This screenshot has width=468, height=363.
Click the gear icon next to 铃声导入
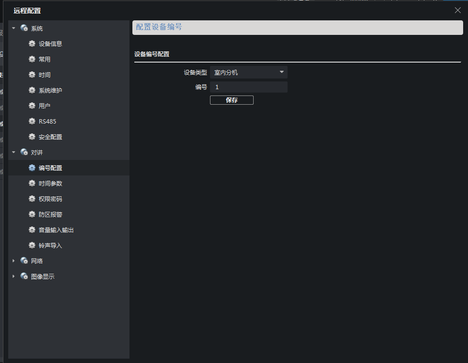pyautogui.click(x=32, y=245)
